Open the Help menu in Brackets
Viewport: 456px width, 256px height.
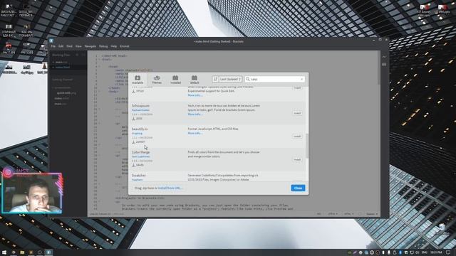coord(114,46)
